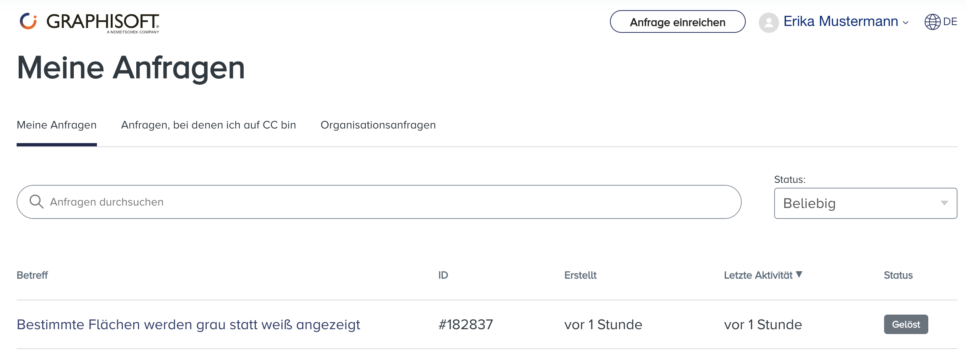Click the globe language icon
Image resolution: width=966 pixels, height=360 pixels.
[932, 22]
